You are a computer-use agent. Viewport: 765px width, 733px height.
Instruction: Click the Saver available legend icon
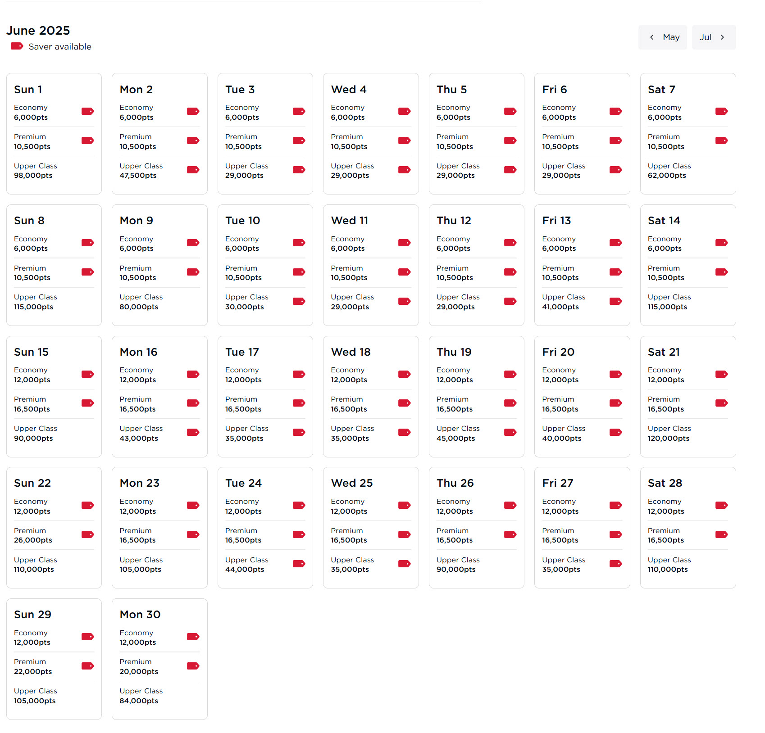pos(17,46)
